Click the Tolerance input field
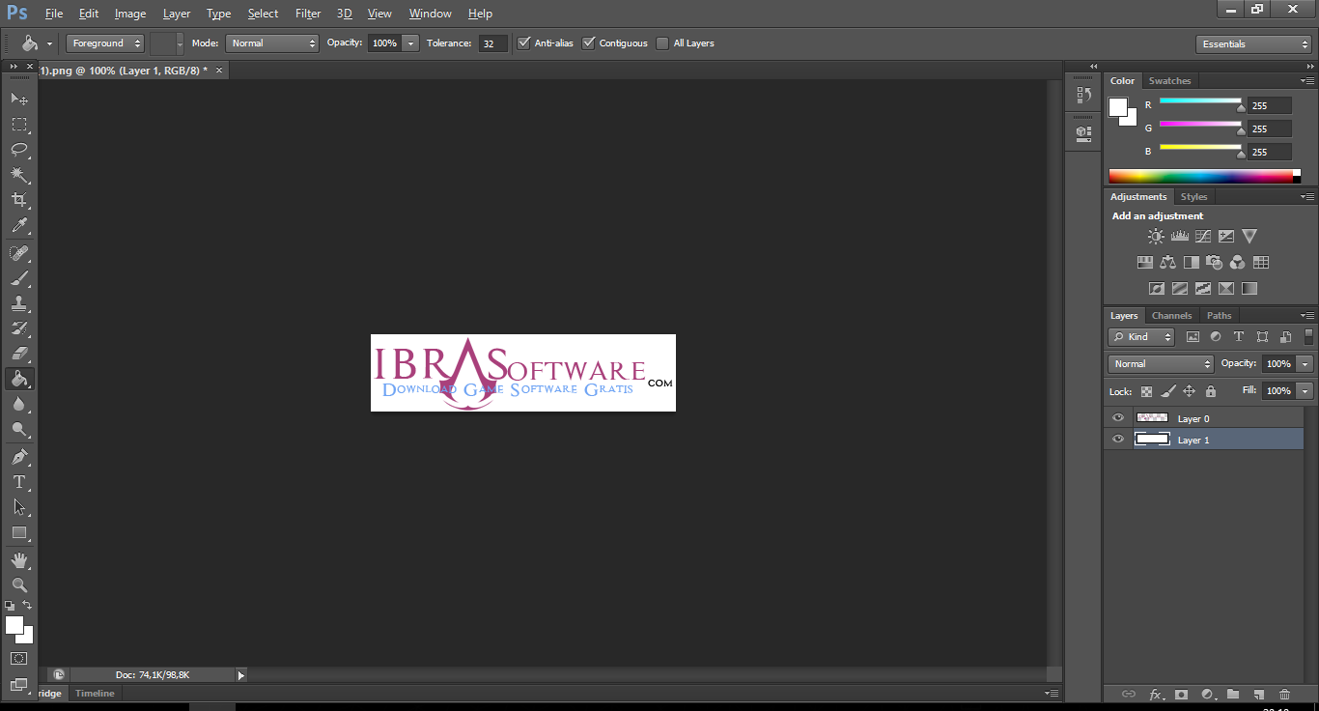 tap(492, 43)
